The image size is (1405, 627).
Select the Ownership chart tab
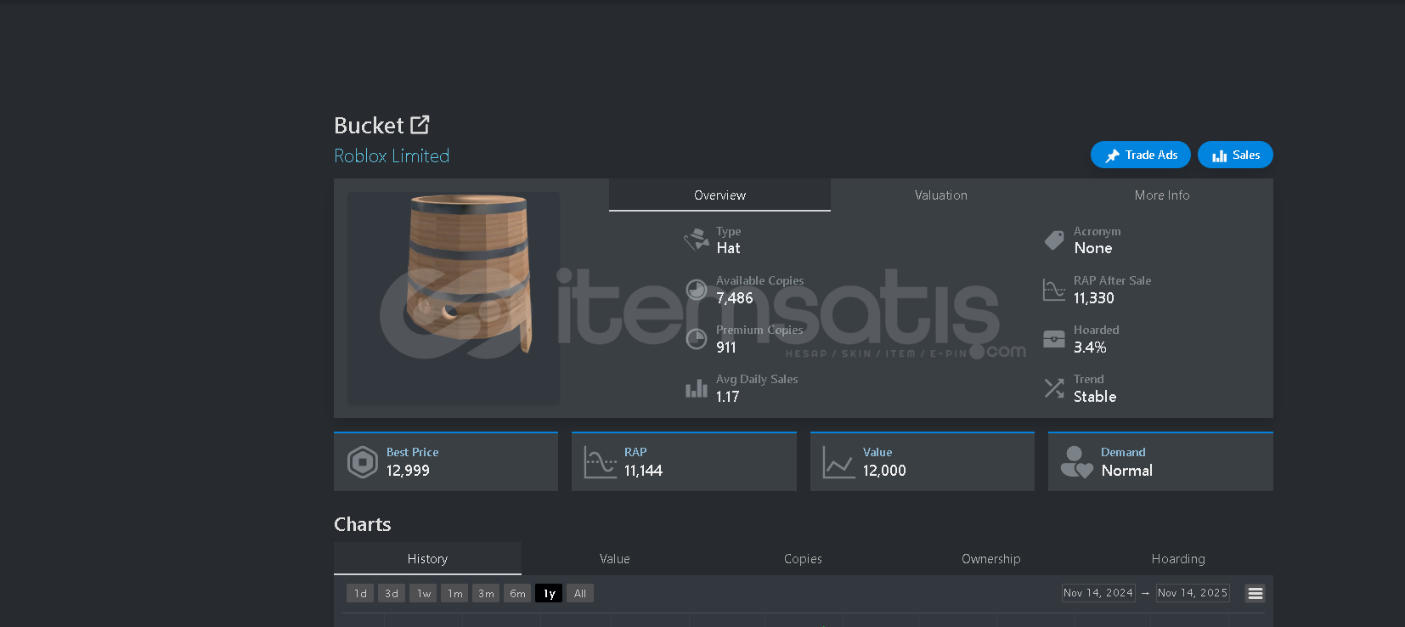991,559
